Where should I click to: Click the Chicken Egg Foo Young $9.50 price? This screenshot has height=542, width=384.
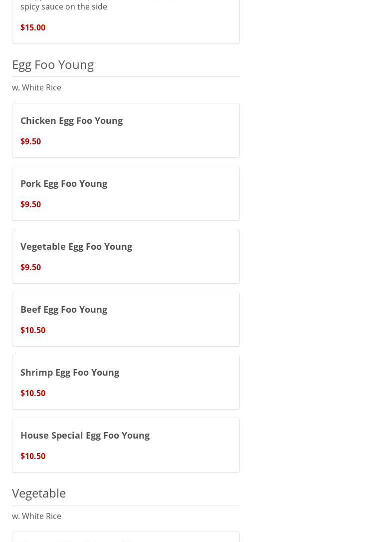tap(30, 141)
